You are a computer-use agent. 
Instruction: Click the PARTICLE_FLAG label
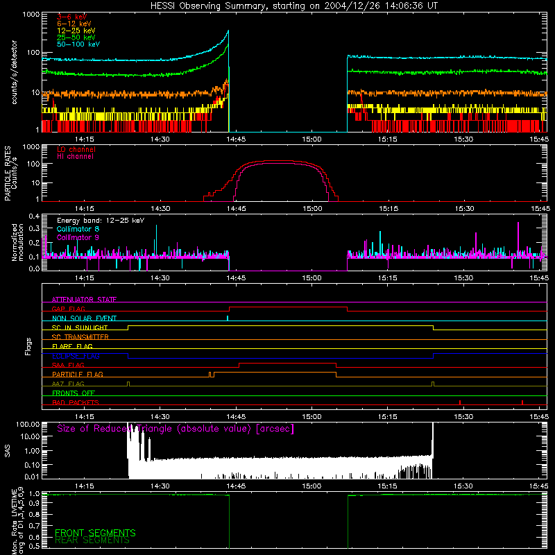pos(78,375)
